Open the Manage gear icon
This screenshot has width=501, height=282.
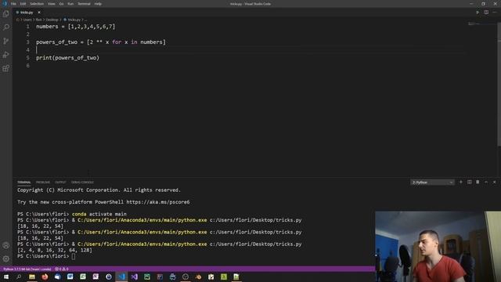5,258
